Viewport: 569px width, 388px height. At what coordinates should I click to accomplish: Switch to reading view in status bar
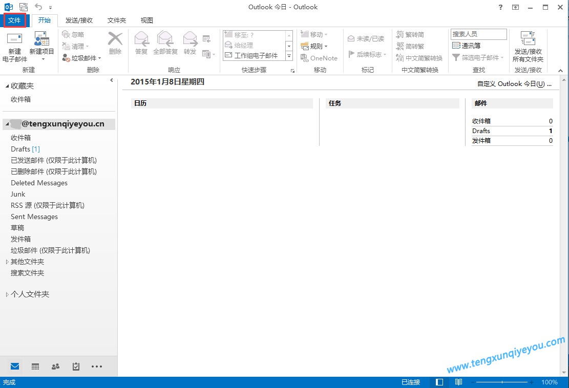tap(459, 382)
